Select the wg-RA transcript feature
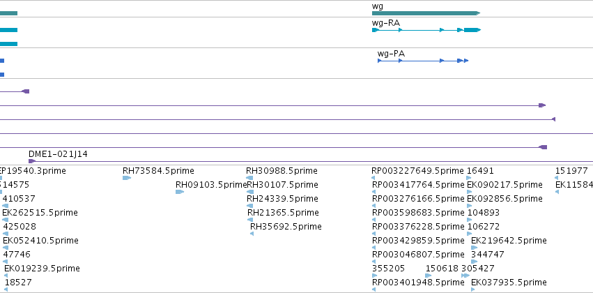The height and width of the screenshot is (293, 593). click(426, 30)
